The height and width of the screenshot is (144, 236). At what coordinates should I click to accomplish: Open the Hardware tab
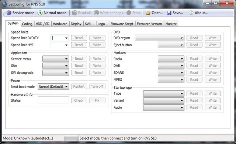[x=60, y=24]
